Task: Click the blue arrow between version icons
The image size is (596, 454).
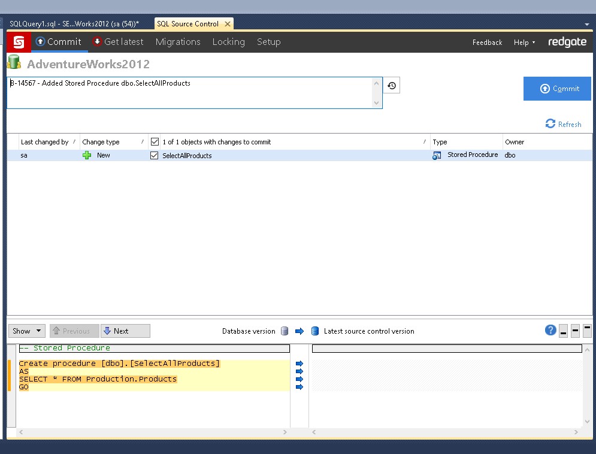Action: pyautogui.click(x=299, y=331)
